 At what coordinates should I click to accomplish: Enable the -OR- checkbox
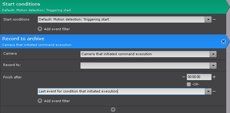point(189,84)
